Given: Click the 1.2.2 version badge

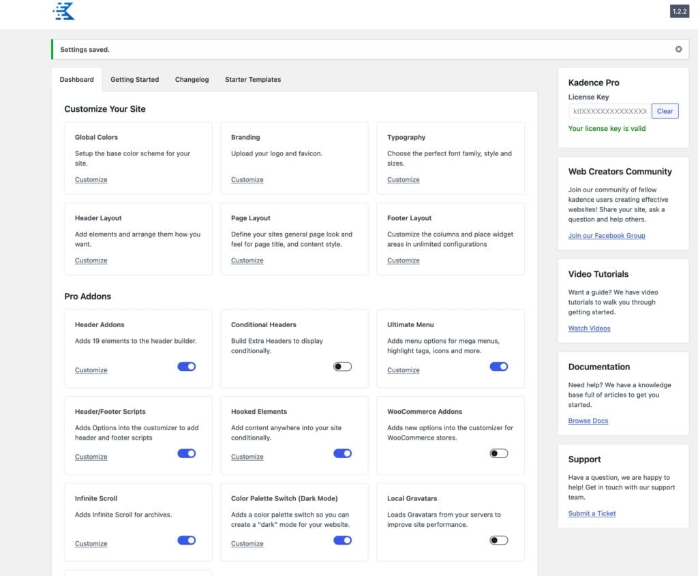Looking at the screenshot, I should point(680,11).
